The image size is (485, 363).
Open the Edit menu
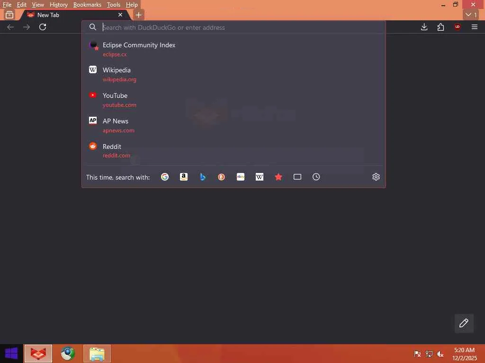pos(21,5)
